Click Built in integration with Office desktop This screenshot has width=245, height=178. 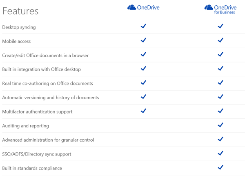(x=41, y=69)
